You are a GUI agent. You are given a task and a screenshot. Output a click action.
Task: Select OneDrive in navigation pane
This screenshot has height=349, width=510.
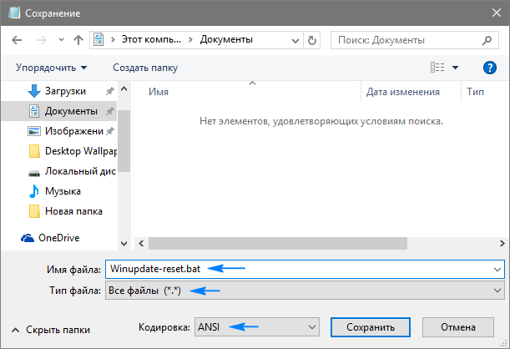coord(58,238)
